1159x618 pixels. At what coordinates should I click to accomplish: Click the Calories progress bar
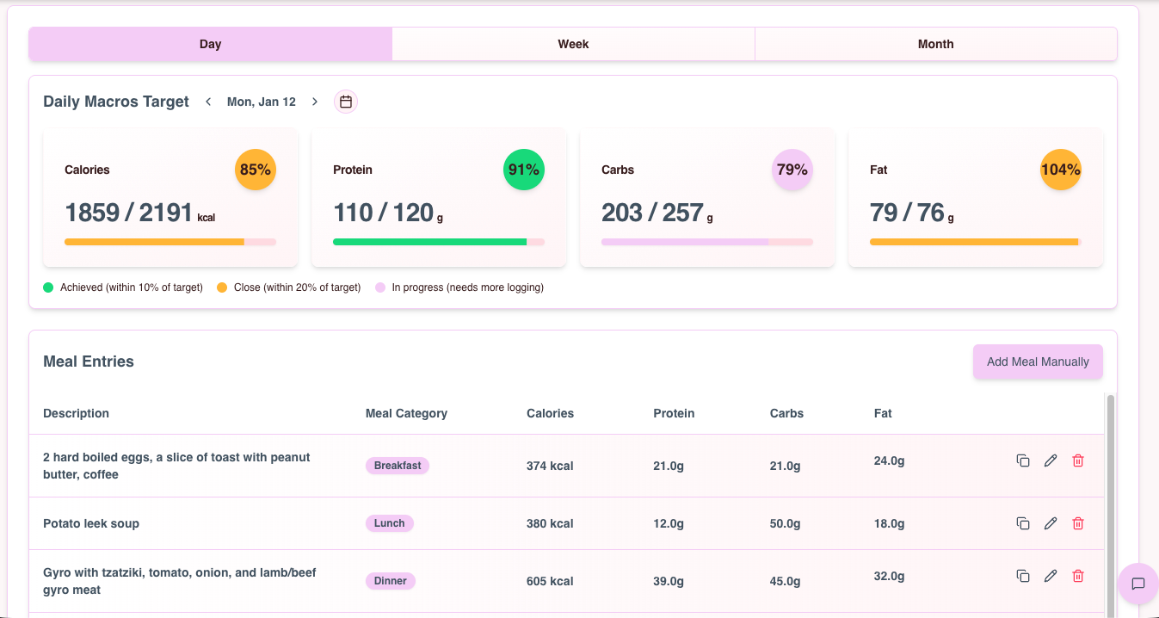click(x=170, y=242)
